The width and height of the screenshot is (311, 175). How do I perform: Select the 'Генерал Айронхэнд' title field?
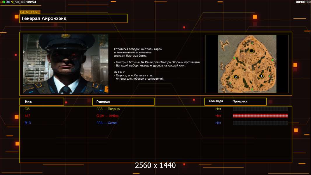pyautogui.click(x=74, y=18)
